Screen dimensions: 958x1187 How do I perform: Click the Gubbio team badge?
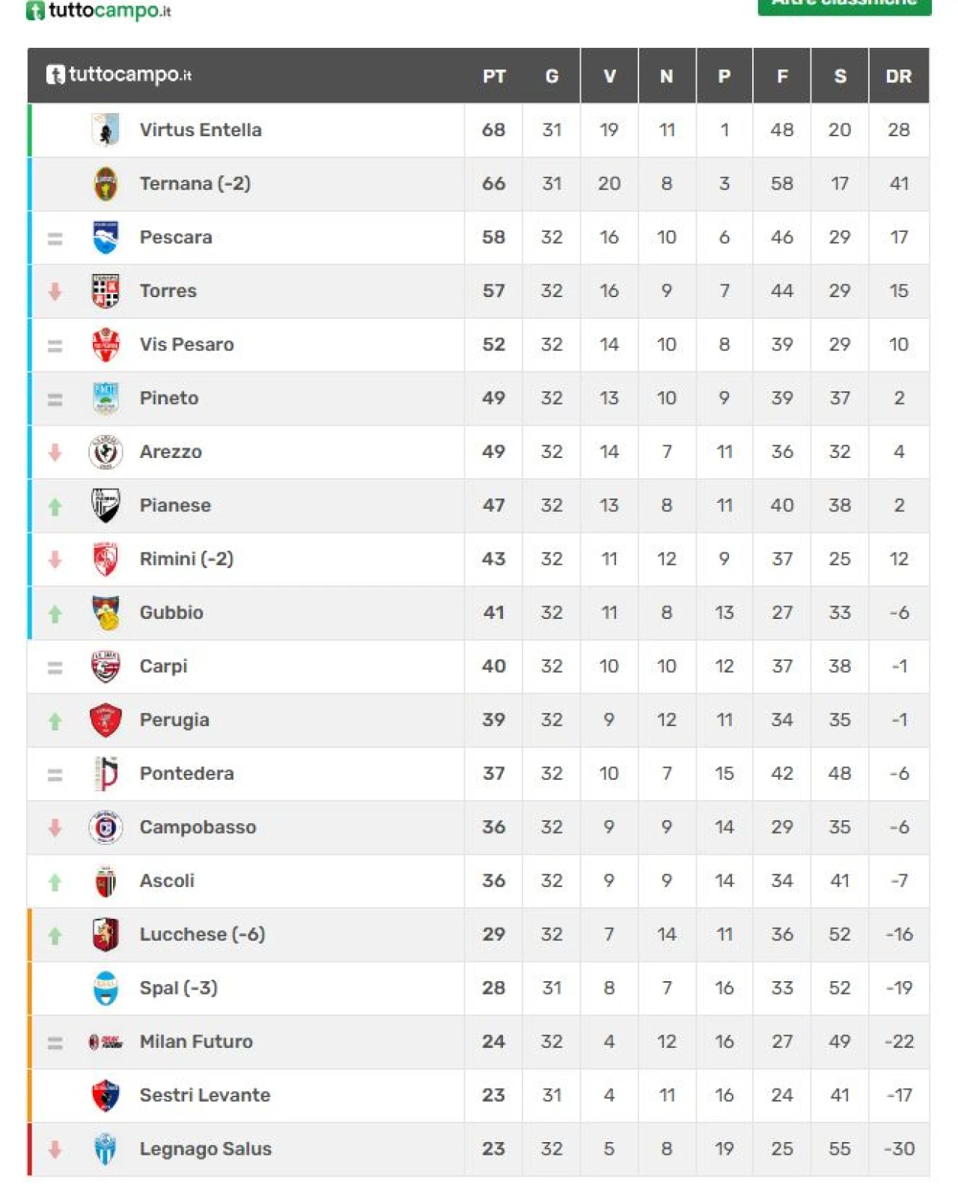[x=106, y=613]
